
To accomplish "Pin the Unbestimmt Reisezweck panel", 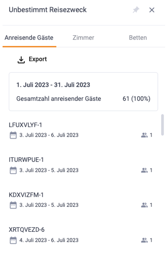I will pos(136,10).
